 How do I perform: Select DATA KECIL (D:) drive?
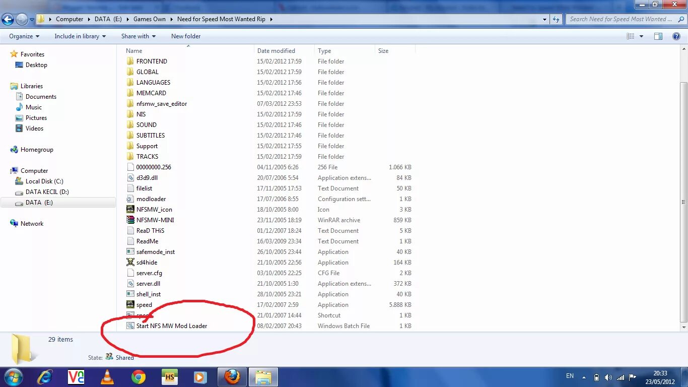click(x=47, y=192)
